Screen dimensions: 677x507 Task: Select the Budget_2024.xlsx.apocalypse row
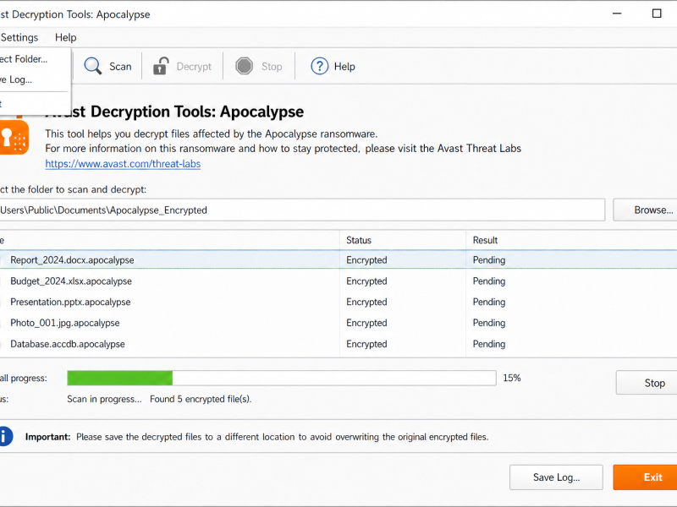pos(338,281)
